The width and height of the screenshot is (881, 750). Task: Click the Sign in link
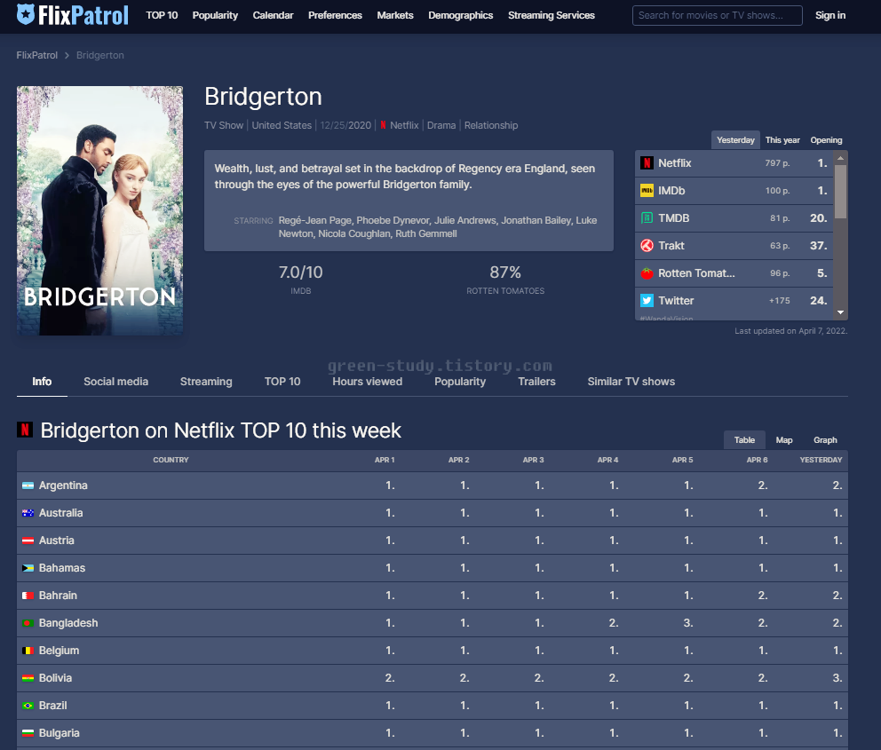pos(830,15)
